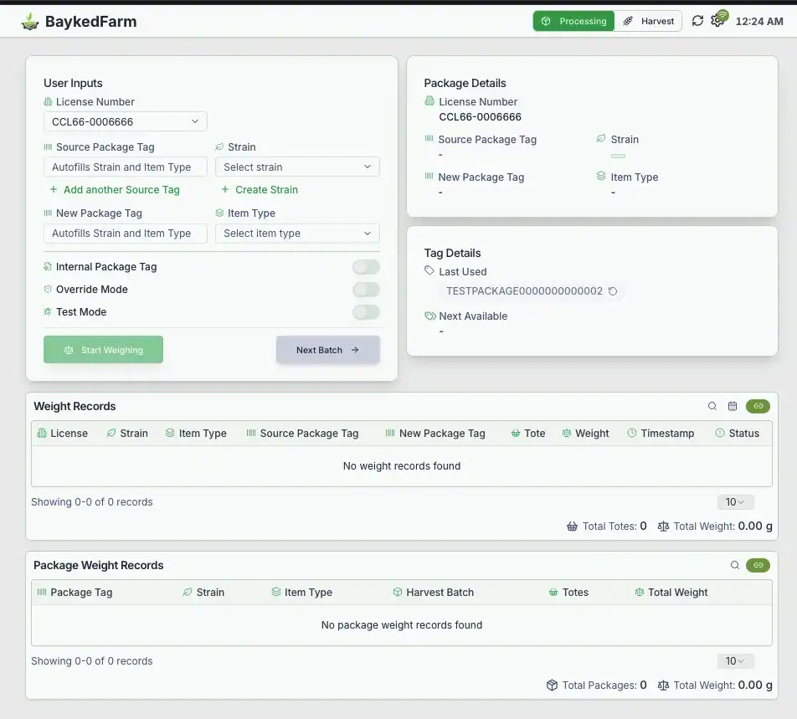Click Item Type header in Package Weight Records

tap(301, 593)
